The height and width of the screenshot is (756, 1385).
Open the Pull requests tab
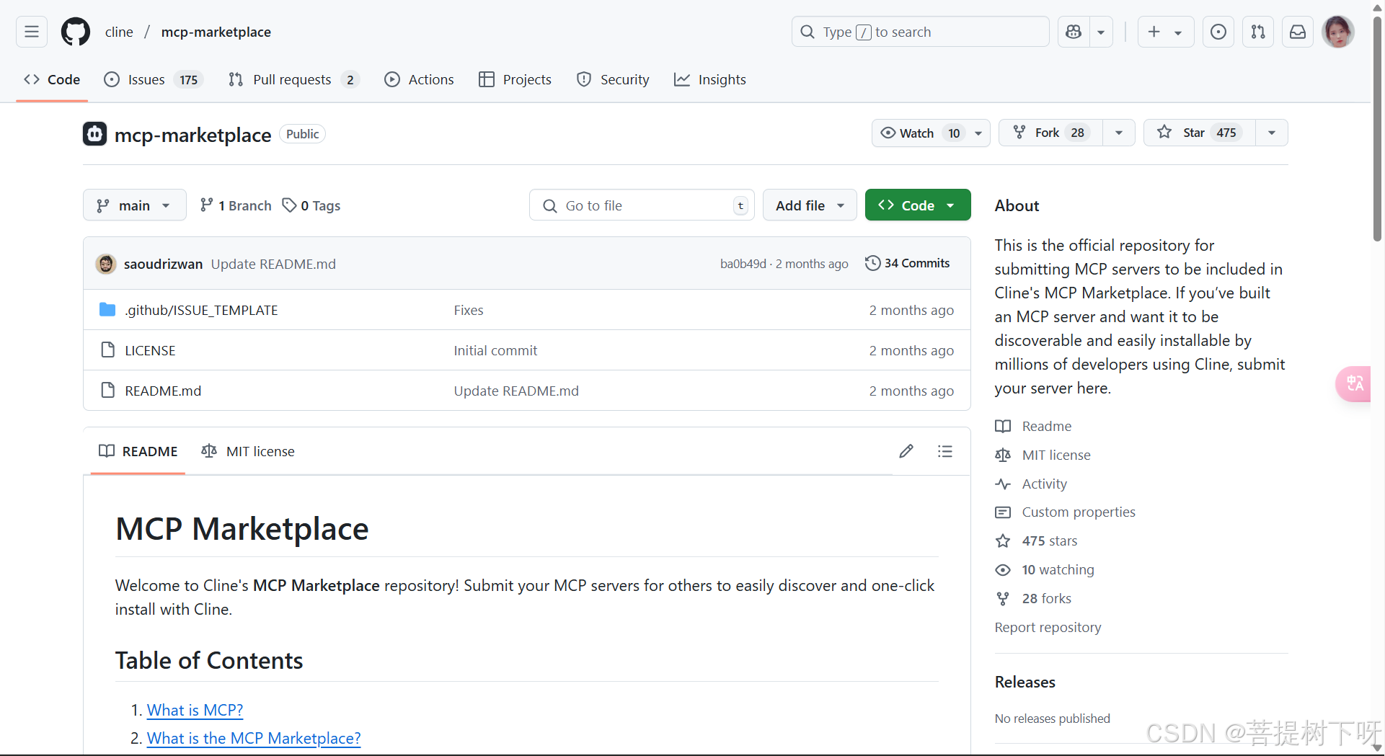pyautogui.click(x=293, y=79)
